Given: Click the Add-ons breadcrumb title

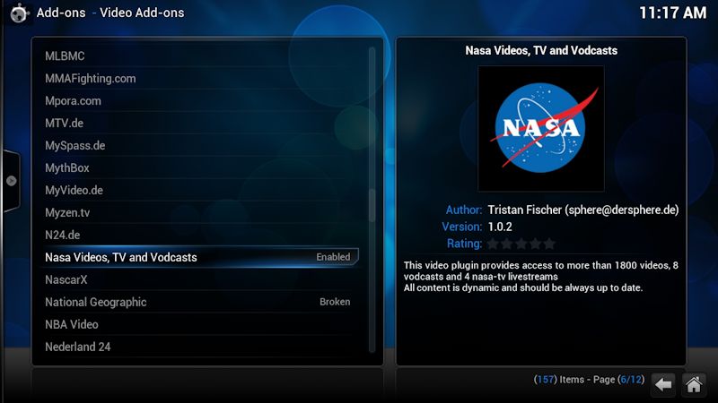Looking at the screenshot, I should [61, 13].
